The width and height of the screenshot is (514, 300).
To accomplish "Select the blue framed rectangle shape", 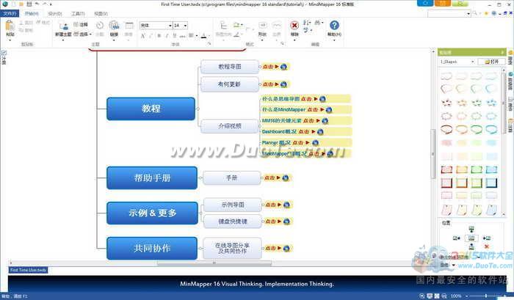I will pyautogui.click(x=491, y=183).
